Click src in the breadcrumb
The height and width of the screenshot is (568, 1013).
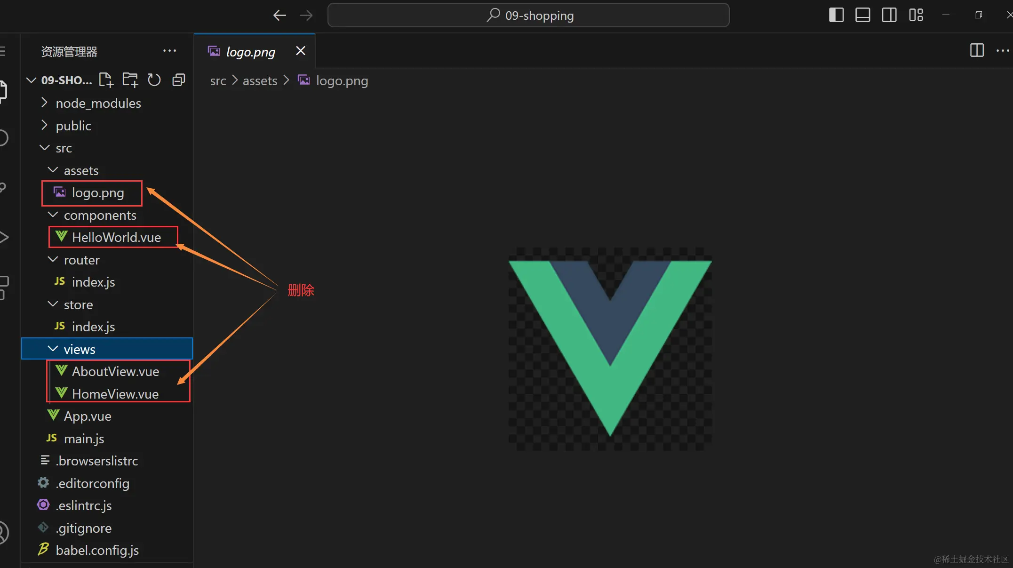coord(218,81)
